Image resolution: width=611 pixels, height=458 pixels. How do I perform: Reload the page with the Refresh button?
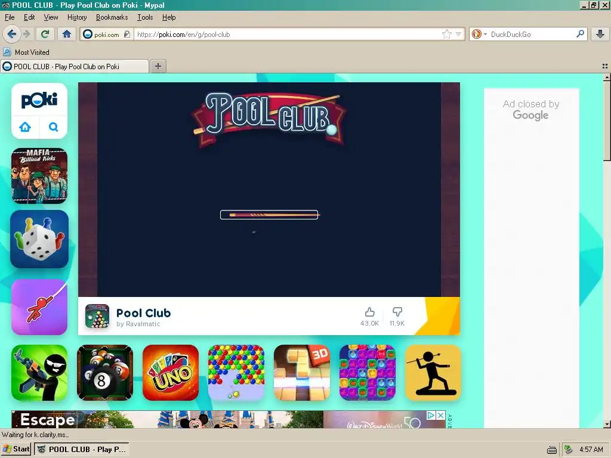pos(45,34)
